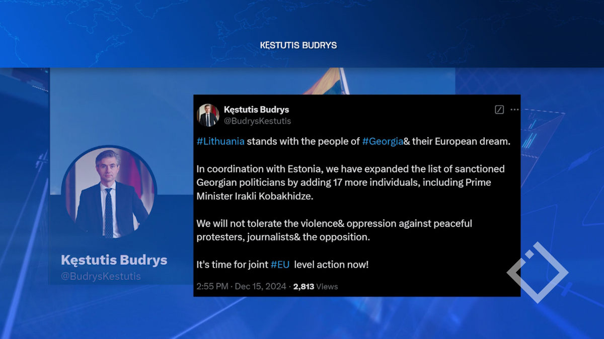Viewport: 604px width, 339px height.
Task: Click the bold Kęstutis Budrys tweet author name
Action: coord(256,109)
